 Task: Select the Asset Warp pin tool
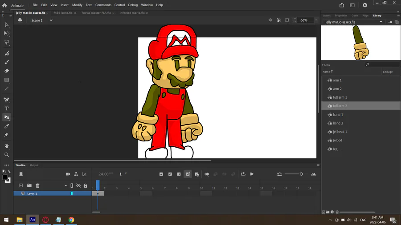coord(7,135)
